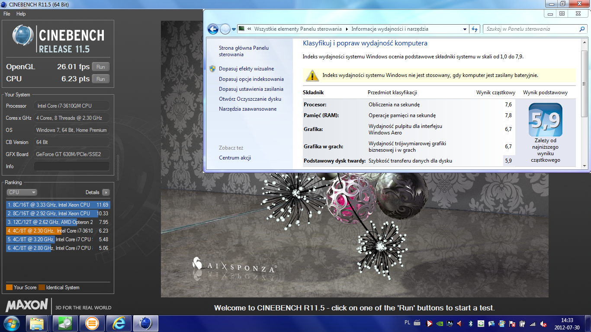Open Strona główna Panelu sterowania link
The height and width of the screenshot is (332, 591).
coord(244,51)
